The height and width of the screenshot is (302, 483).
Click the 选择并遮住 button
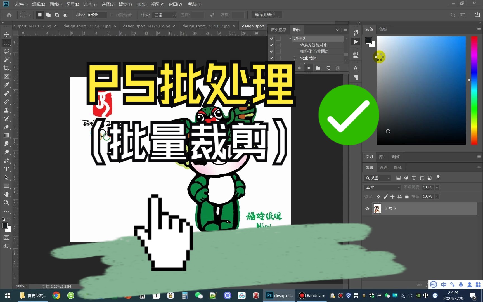[x=266, y=15]
